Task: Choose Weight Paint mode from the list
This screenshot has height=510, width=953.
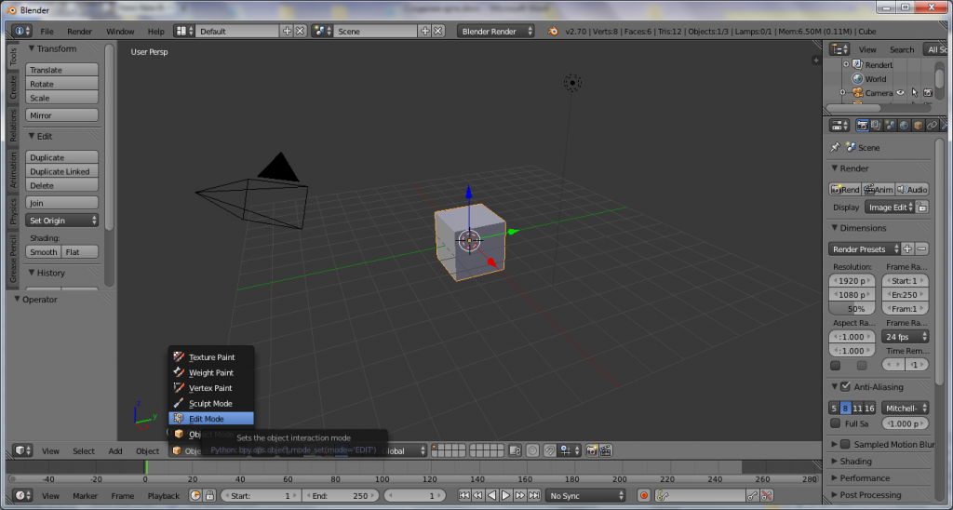Action: (x=211, y=372)
